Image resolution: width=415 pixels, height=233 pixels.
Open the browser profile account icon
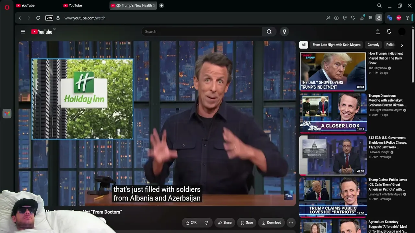(379, 18)
